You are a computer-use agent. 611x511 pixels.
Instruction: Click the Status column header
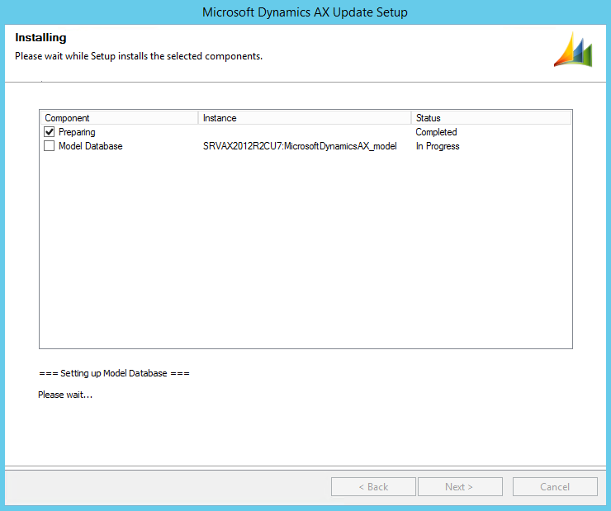491,117
